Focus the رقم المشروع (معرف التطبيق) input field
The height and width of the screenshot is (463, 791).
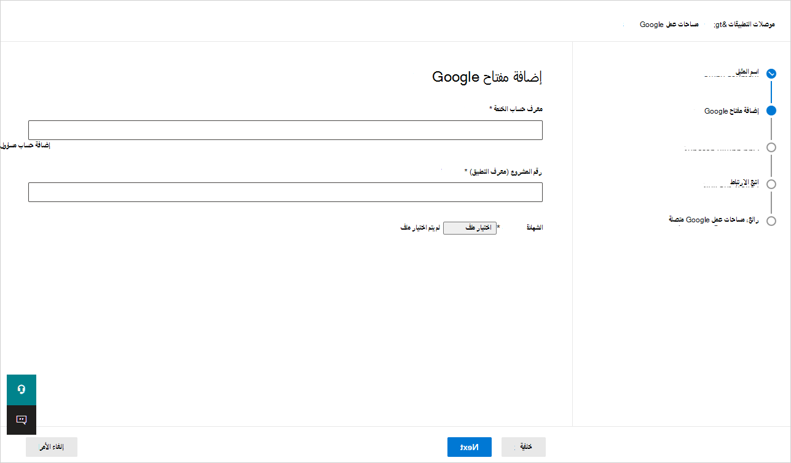285,192
